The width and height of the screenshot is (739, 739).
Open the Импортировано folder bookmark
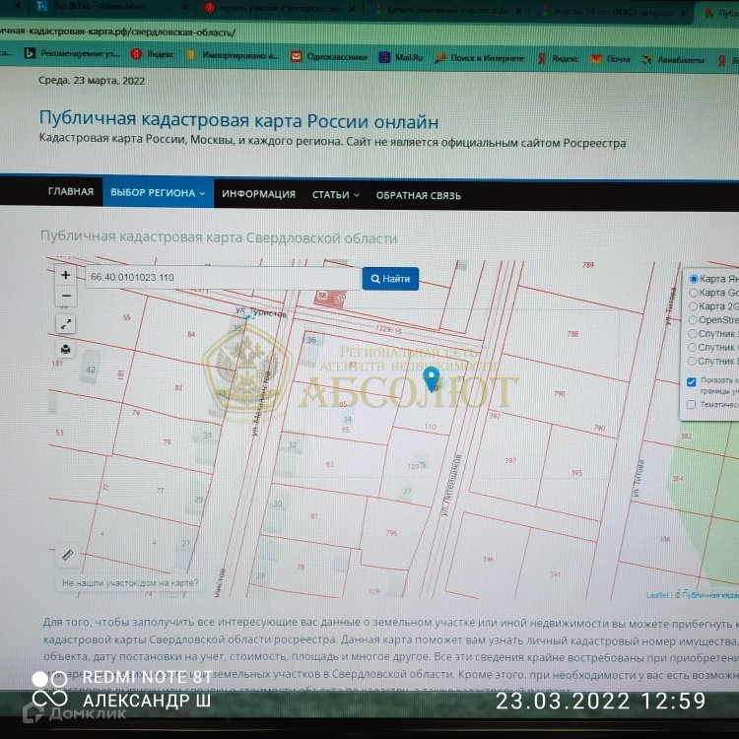[x=234, y=55]
